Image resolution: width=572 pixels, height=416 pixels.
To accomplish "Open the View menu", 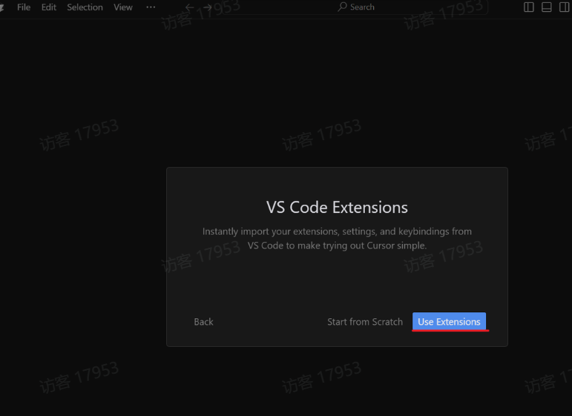I will 123,7.
